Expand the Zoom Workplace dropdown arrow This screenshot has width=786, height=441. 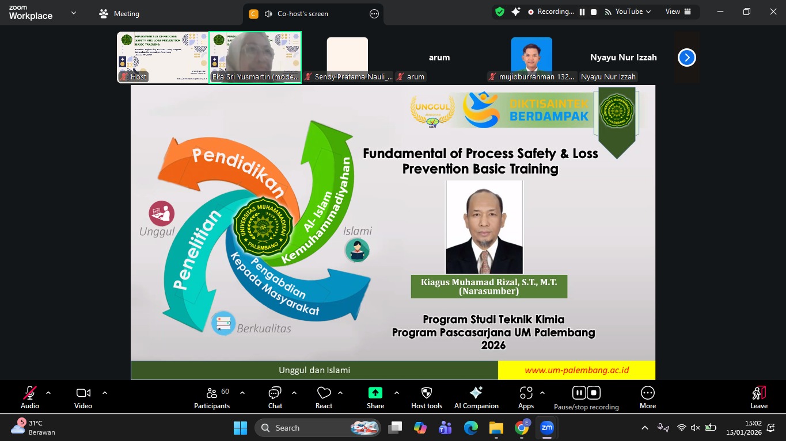pyautogui.click(x=73, y=13)
